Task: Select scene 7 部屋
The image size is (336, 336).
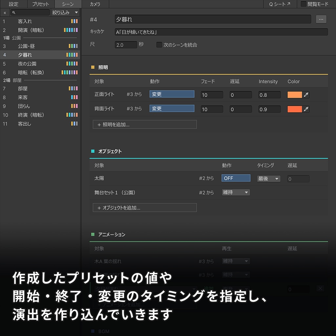Action: [x=40, y=89]
